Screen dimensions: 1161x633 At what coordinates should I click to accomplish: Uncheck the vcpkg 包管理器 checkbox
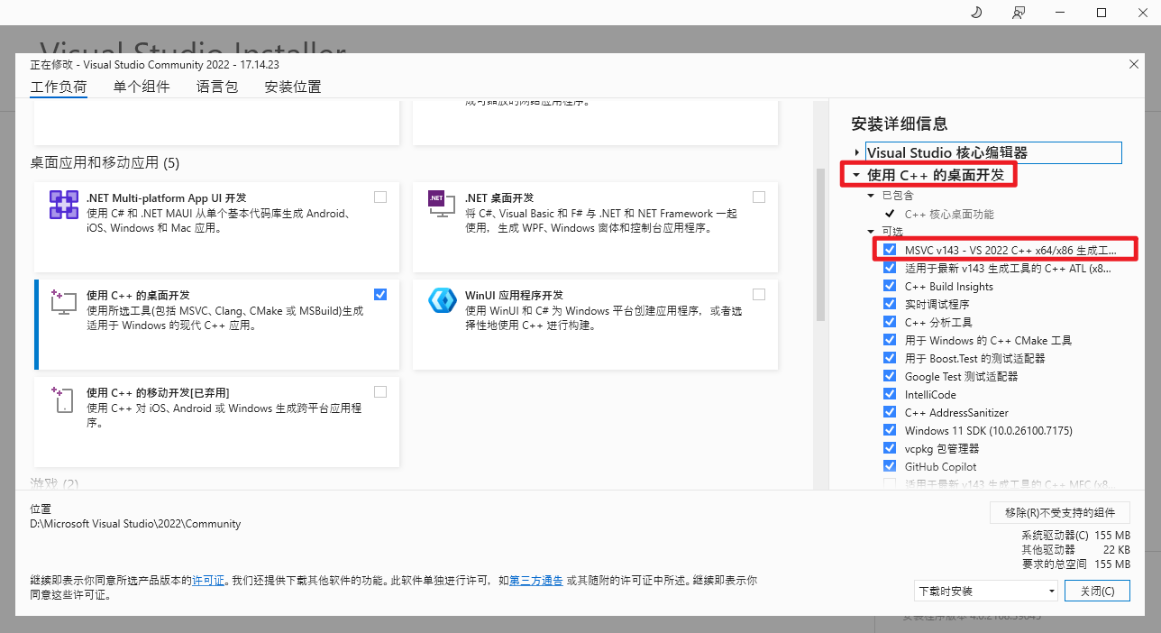[891, 448]
